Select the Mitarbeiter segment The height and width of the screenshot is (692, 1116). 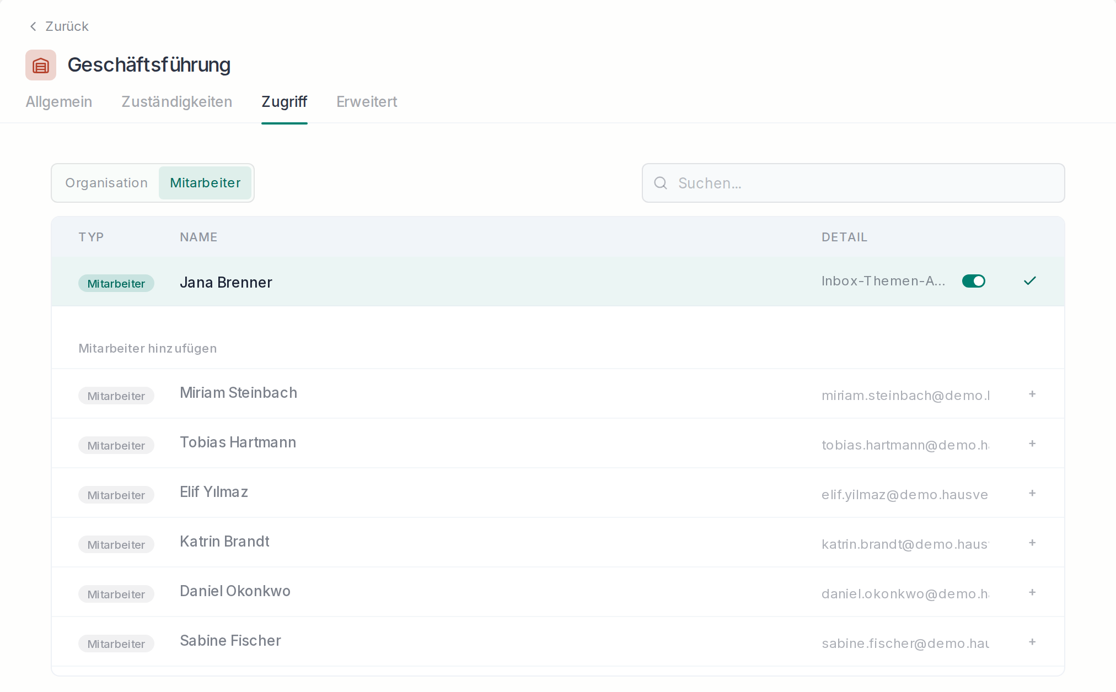click(x=205, y=183)
